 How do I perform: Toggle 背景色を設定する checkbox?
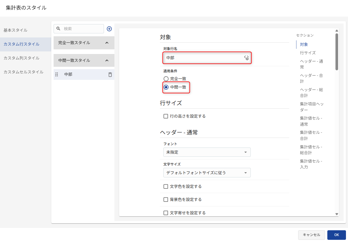tap(166, 199)
